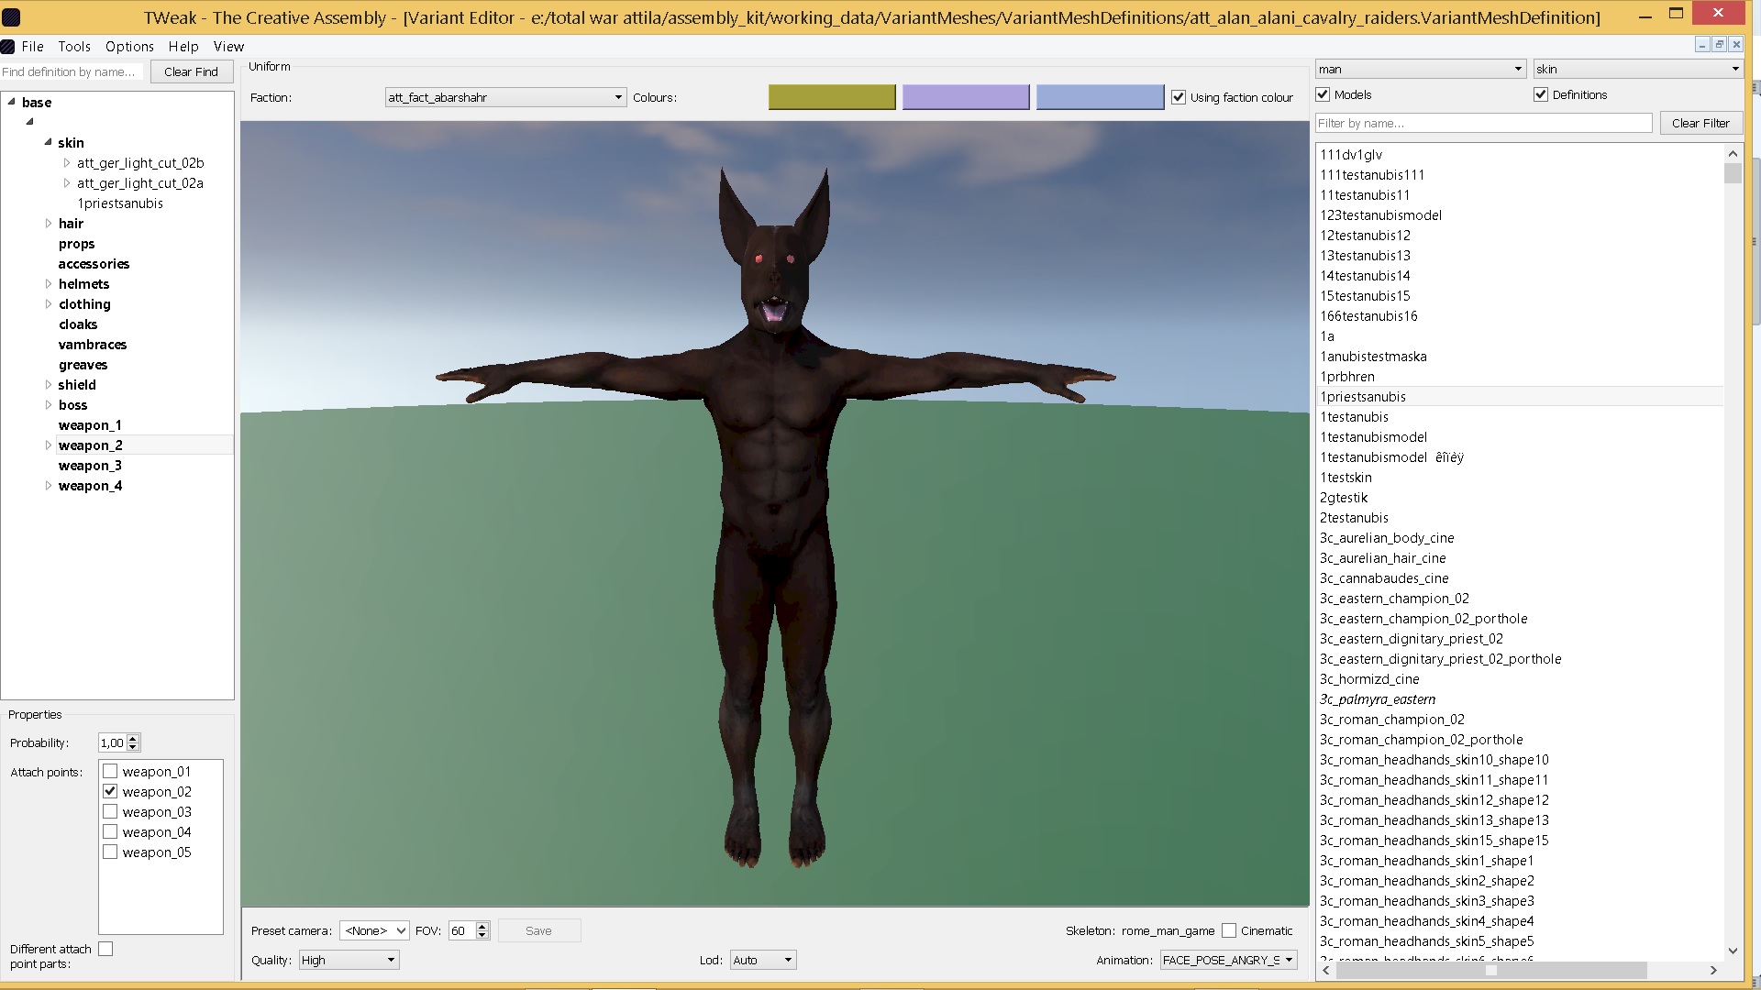Enable weapon_04 attach point

(x=110, y=831)
